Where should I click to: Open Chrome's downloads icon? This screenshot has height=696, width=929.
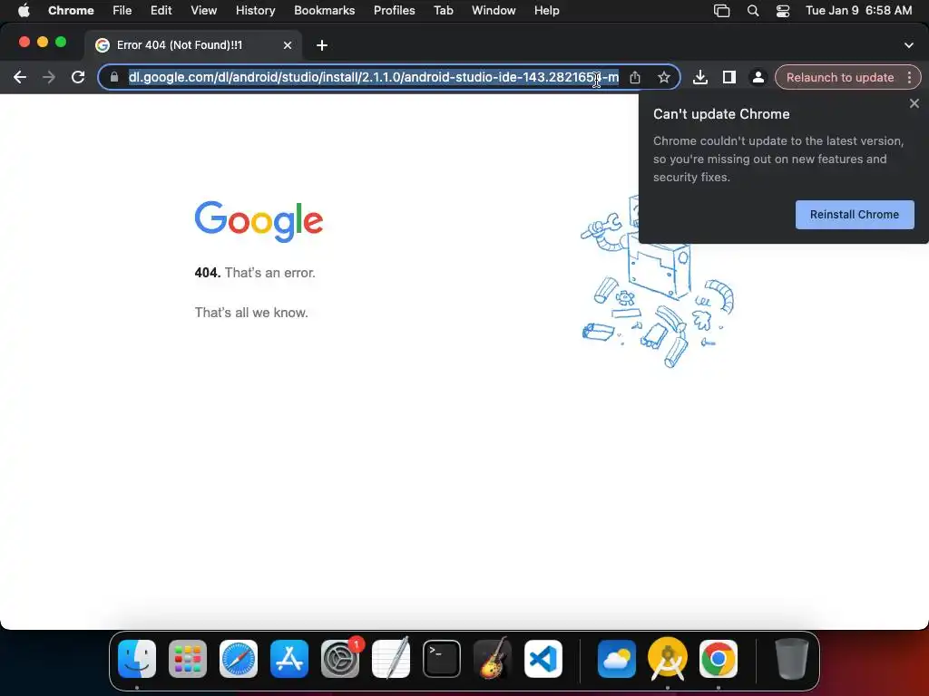click(699, 77)
